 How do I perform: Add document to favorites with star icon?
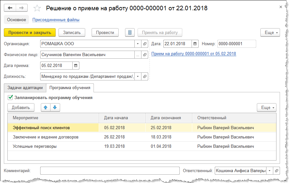37,8
